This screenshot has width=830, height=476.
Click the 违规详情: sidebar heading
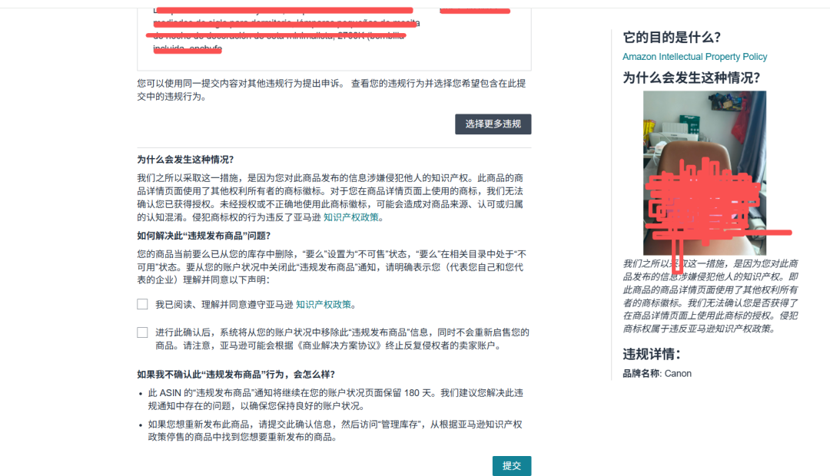click(652, 354)
